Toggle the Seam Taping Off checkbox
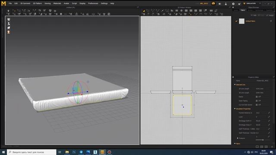 pyautogui.click(x=257, y=101)
